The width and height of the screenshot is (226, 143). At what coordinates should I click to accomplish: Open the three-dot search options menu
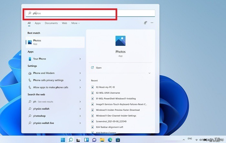click(152, 23)
